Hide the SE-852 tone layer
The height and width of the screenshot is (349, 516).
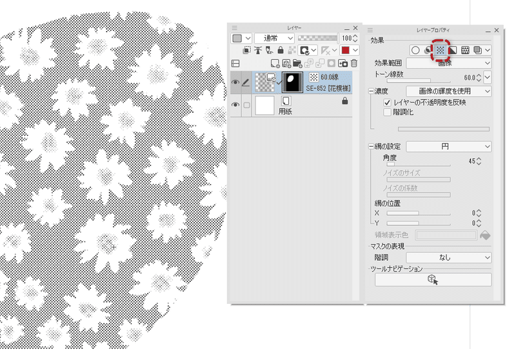click(x=235, y=82)
